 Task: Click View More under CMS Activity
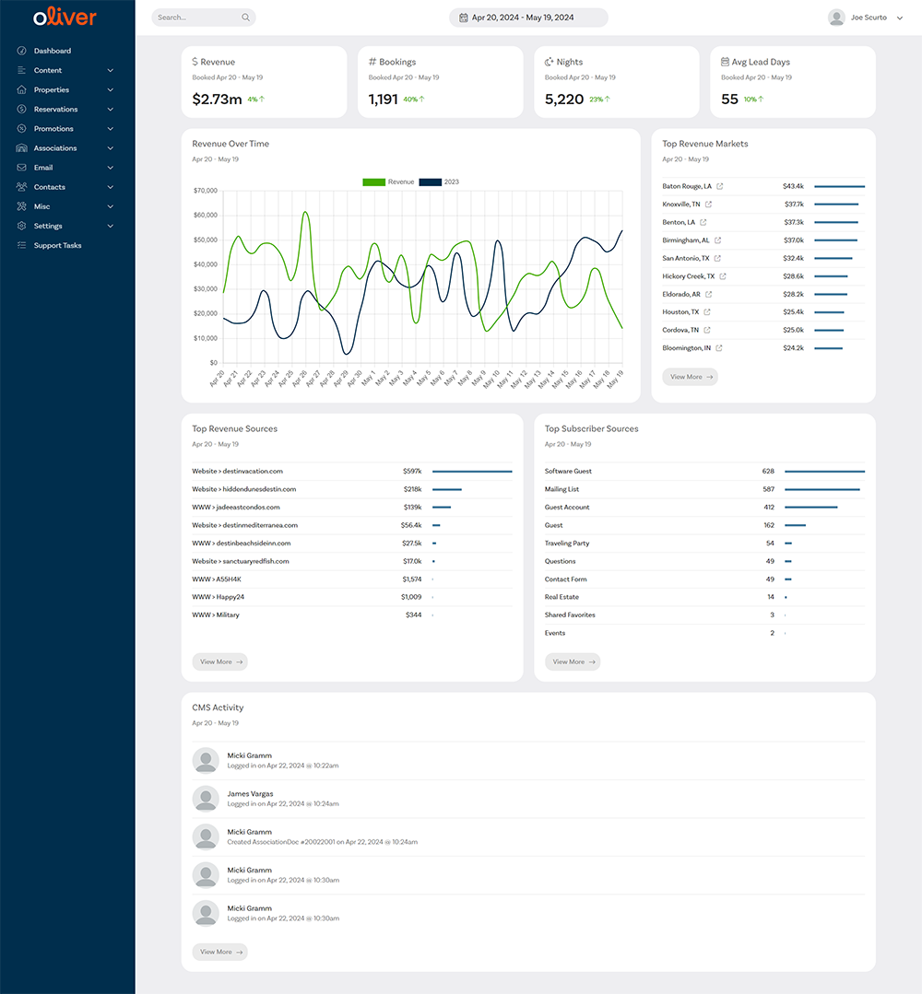[219, 952]
